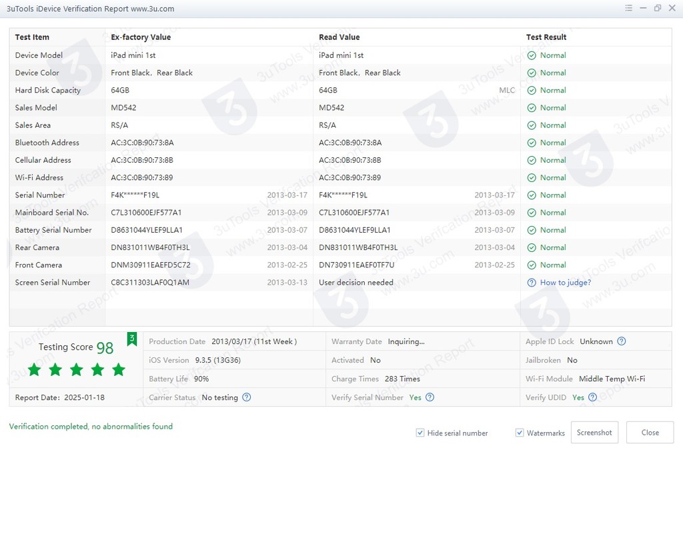The width and height of the screenshot is (683, 540).
Task: Click the User decision needed read value
Action: pyautogui.click(x=356, y=283)
